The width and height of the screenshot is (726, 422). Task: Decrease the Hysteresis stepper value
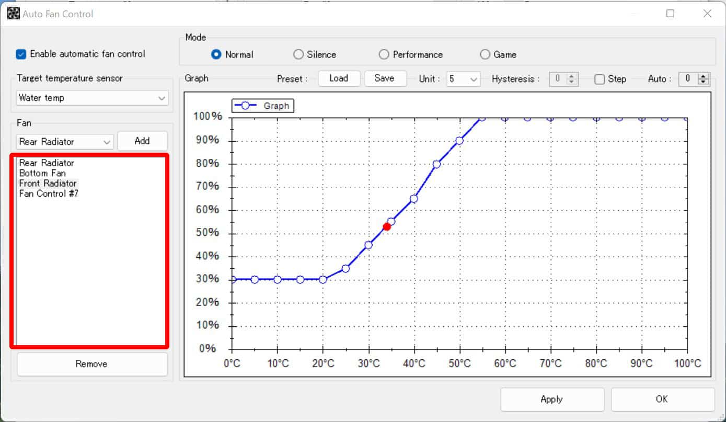pyautogui.click(x=571, y=82)
